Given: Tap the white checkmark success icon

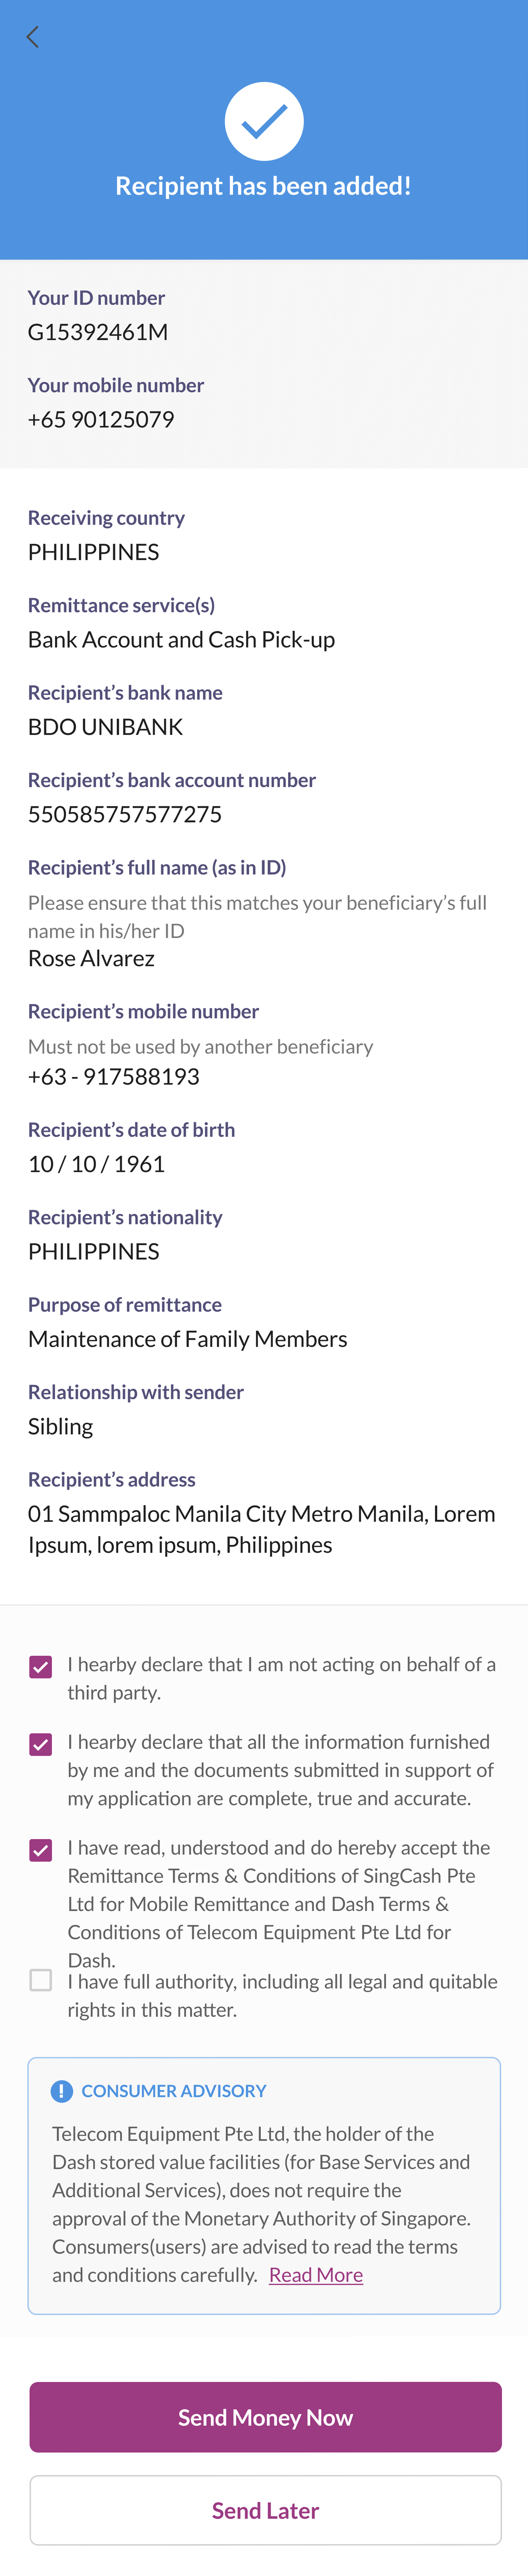Looking at the screenshot, I should coord(264,121).
